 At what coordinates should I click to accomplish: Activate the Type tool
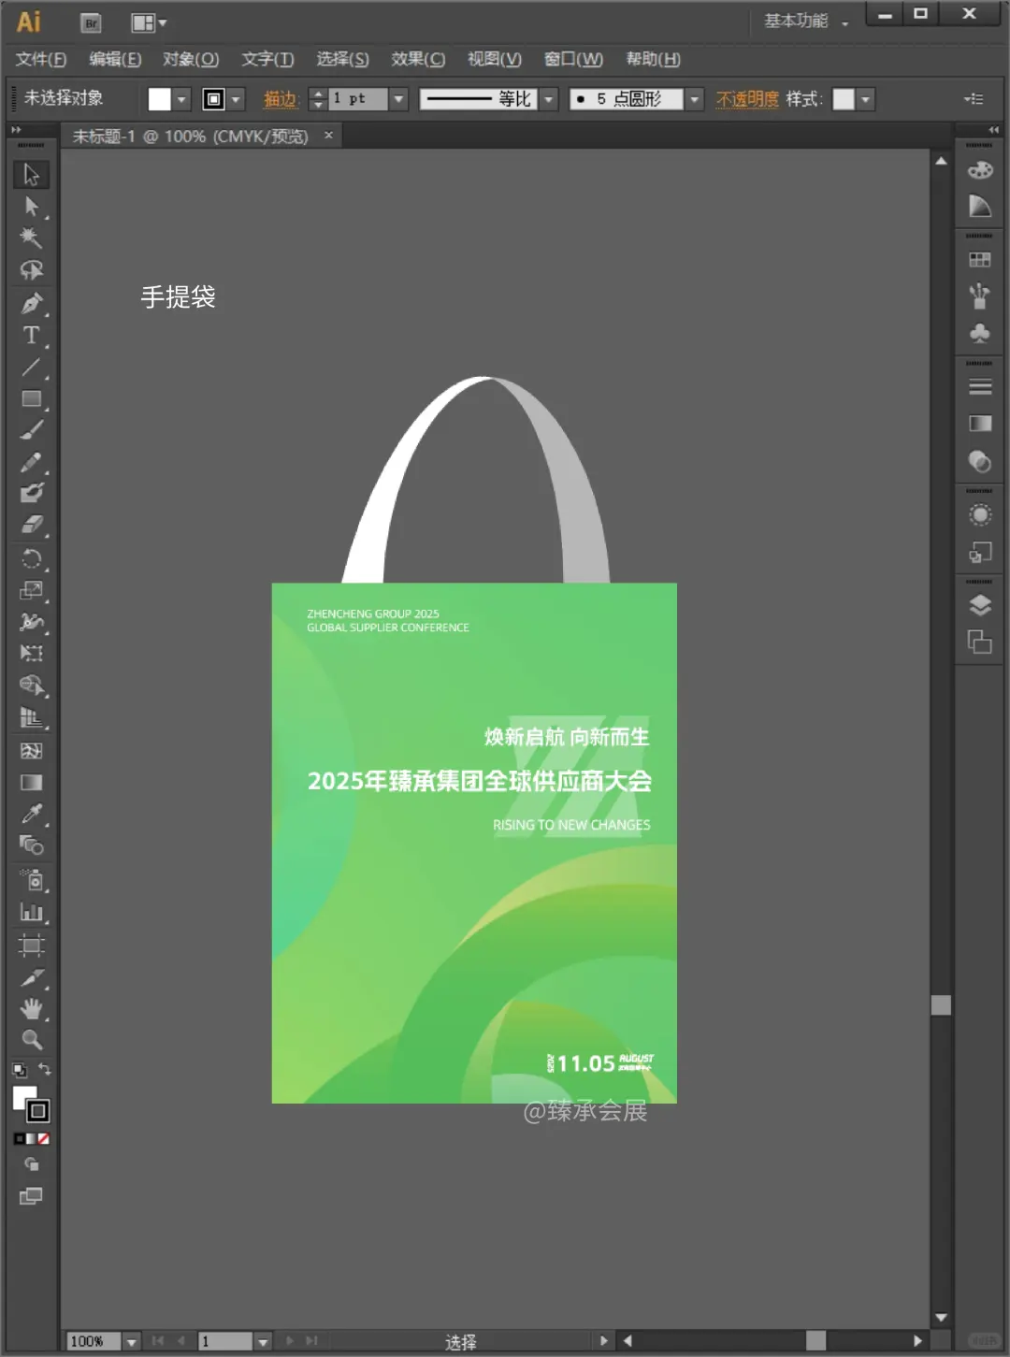[x=31, y=335]
